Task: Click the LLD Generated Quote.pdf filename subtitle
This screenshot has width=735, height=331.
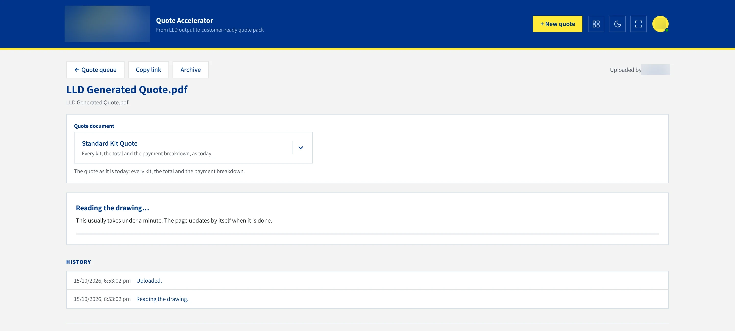Action: (97, 102)
